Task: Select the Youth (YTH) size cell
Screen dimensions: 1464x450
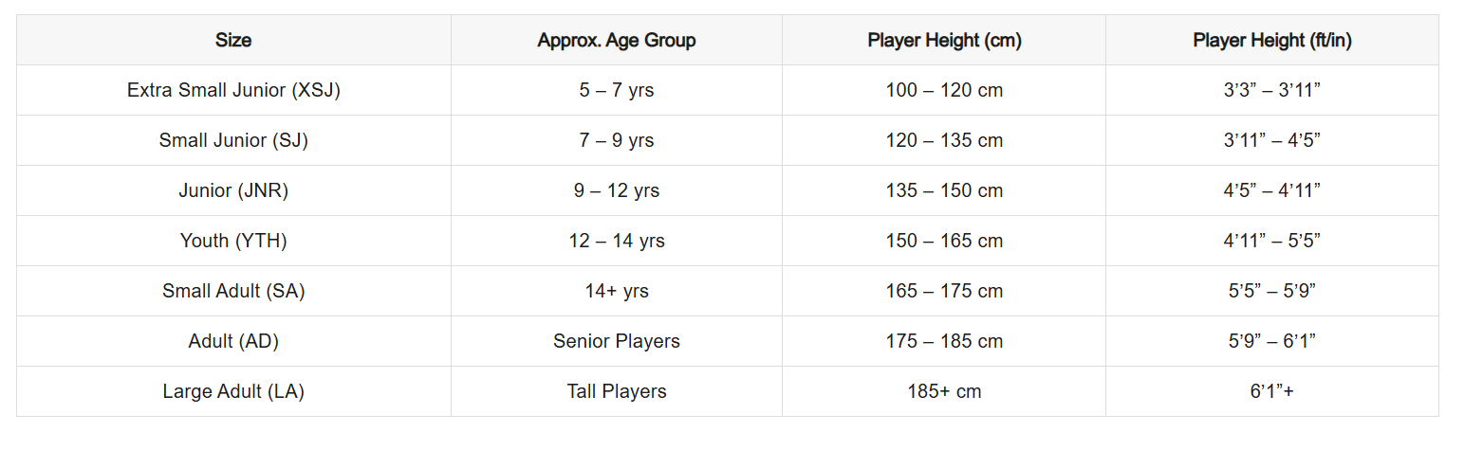Action: tap(233, 241)
